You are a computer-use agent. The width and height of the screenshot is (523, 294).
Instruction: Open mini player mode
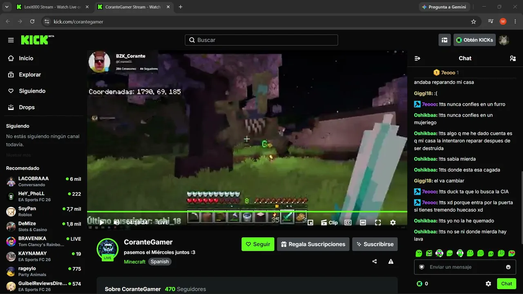[310, 223]
